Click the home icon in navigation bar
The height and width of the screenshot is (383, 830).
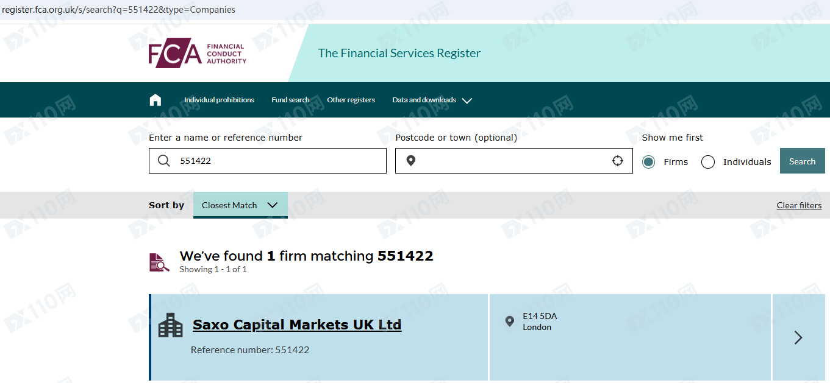(x=156, y=100)
